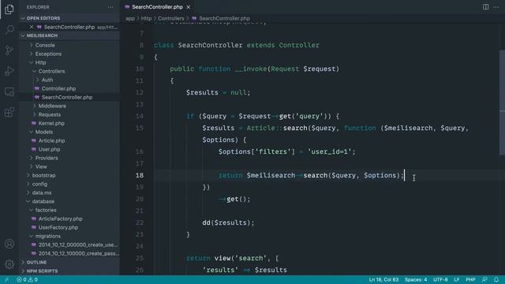Click line number 18 in gutter
The image size is (505, 284).
(x=139, y=175)
